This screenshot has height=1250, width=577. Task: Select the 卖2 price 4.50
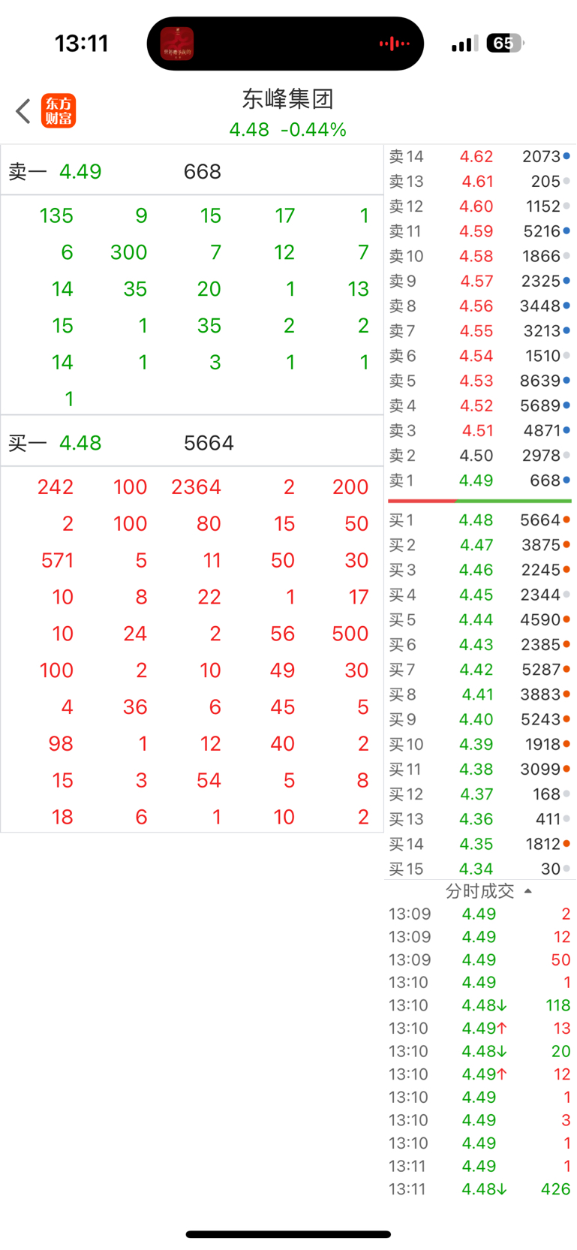476,456
